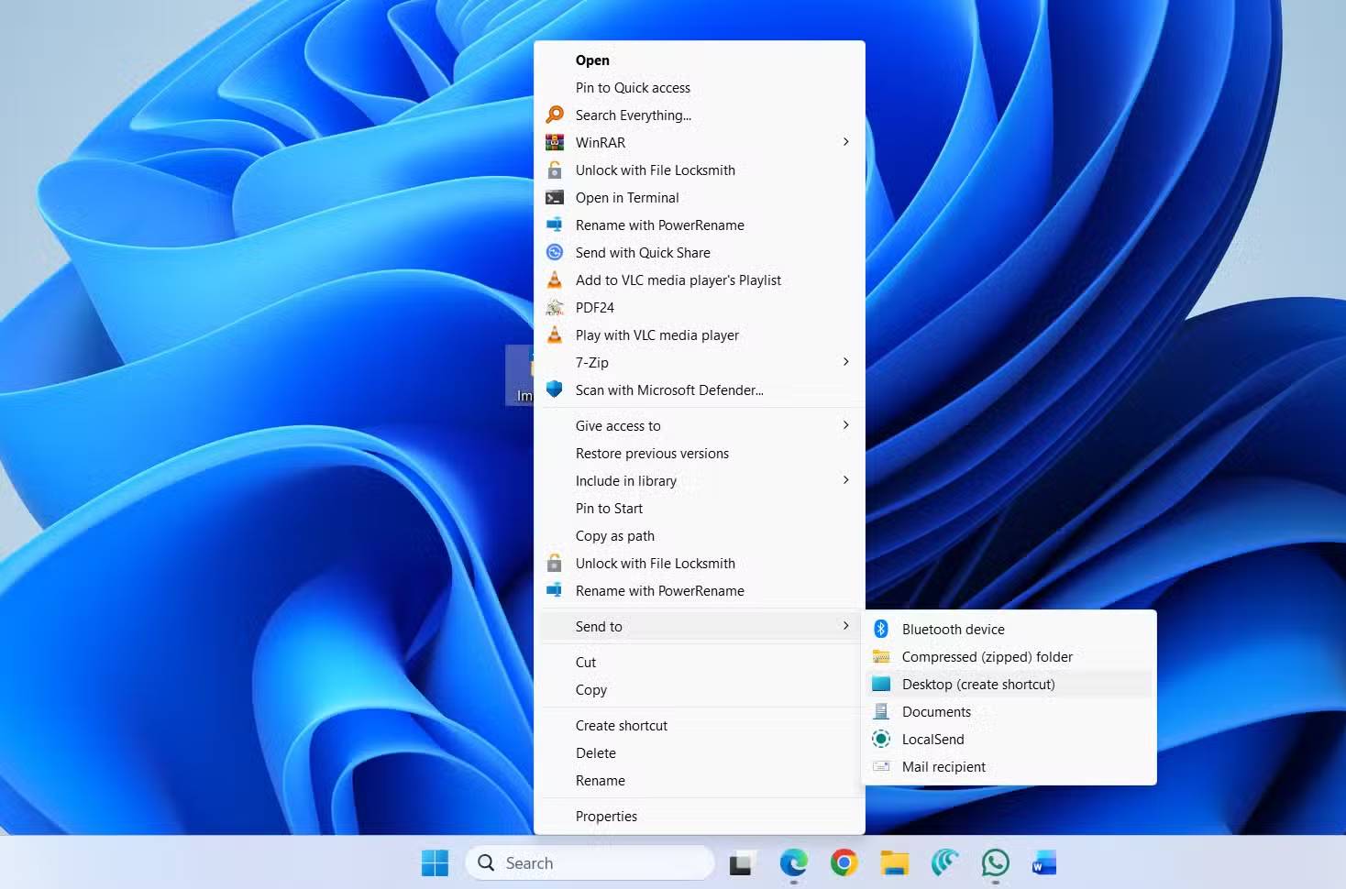The image size is (1346, 889).
Task: Click the taskbar Search box
Action: point(590,862)
